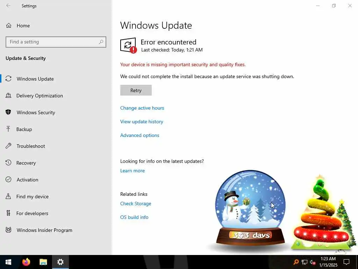This screenshot has width=358, height=269.
Task: Open the Start menu Windows logo
Action: coord(8,262)
